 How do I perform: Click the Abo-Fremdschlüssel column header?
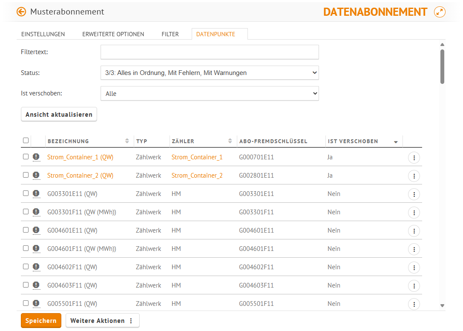(x=273, y=141)
